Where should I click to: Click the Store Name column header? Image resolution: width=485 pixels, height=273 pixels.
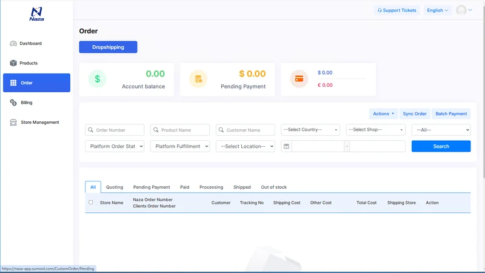112,203
